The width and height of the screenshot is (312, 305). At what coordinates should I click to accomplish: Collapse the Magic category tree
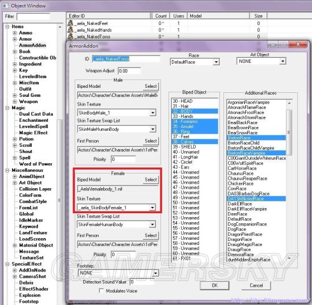pos(7,108)
